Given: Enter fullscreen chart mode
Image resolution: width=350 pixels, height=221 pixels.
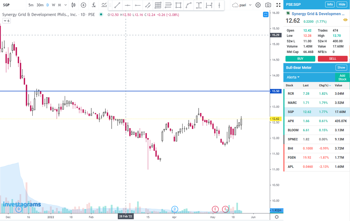Looking at the screenshot, I should 278,5.
